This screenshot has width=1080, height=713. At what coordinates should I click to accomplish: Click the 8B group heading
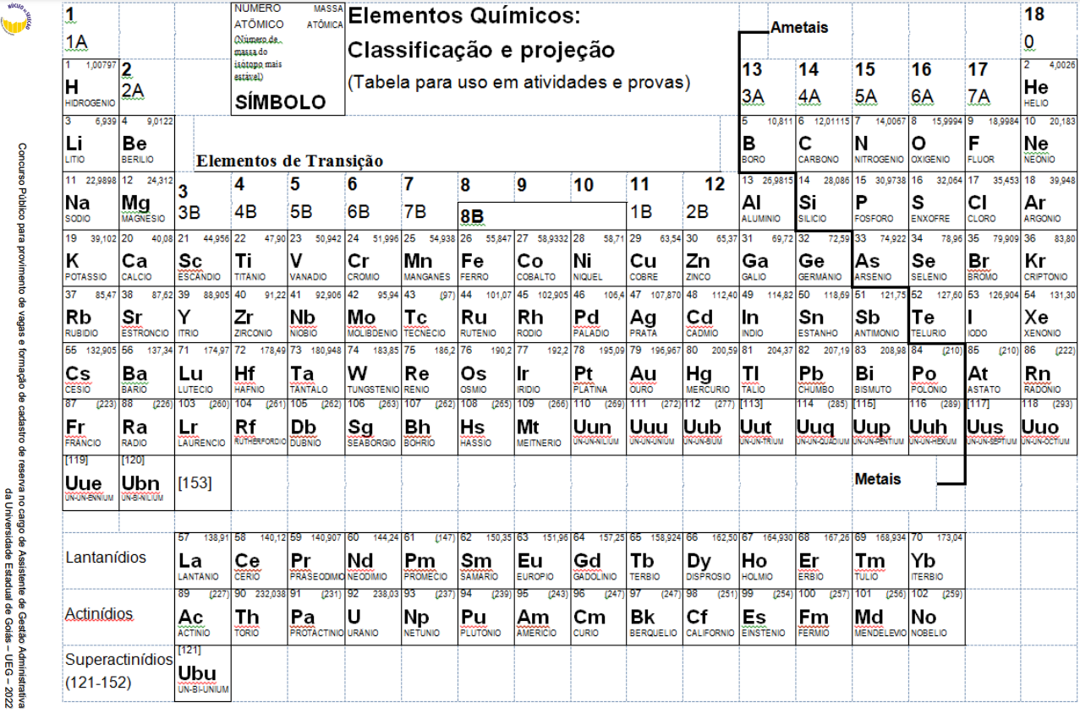tap(471, 217)
